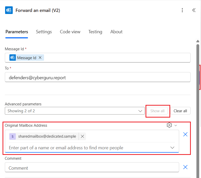Collapse the panel with the double chevron
Screen dimensions: 201x178
pyautogui.click(x=194, y=10)
